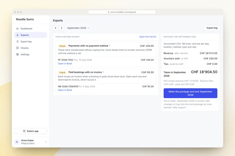
Task: Click Check badge on Paid bookings with no invoice
Action: point(62,72)
